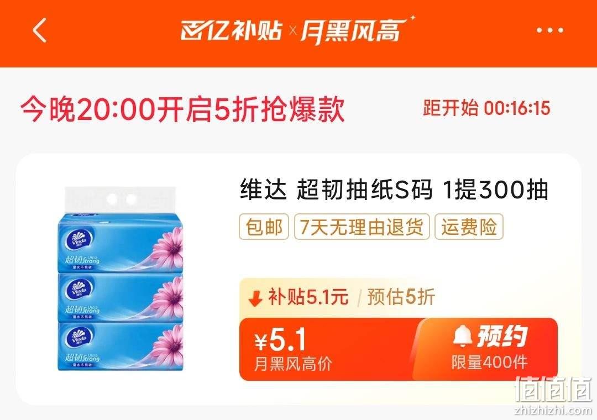Tap the 今晚20:00开启5折抢爆款 headline
Image resolution: width=597 pixels, height=420 pixels.
182,109
